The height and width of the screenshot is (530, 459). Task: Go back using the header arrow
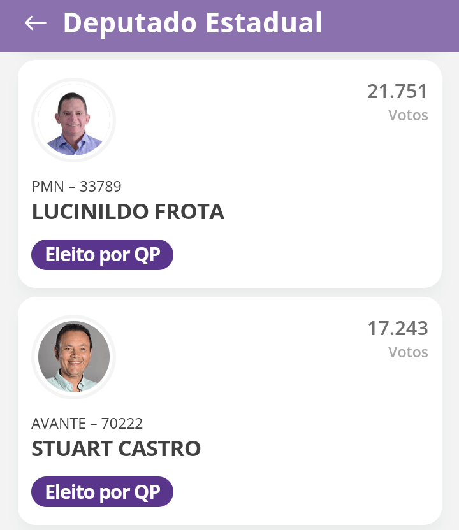tap(36, 23)
